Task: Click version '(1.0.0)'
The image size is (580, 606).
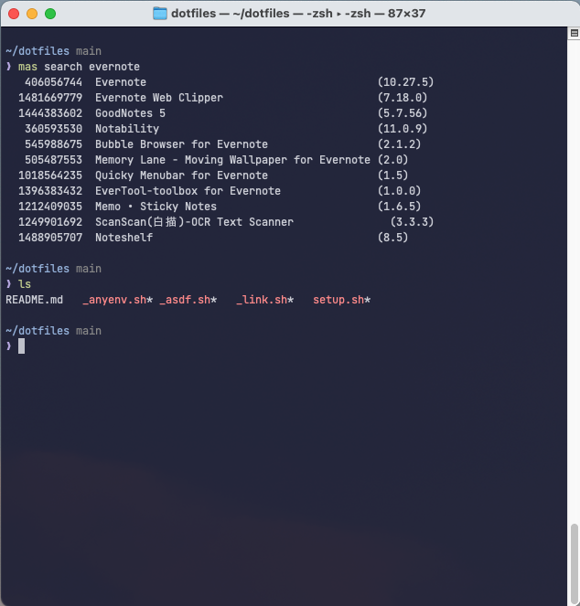Action: 399,191
